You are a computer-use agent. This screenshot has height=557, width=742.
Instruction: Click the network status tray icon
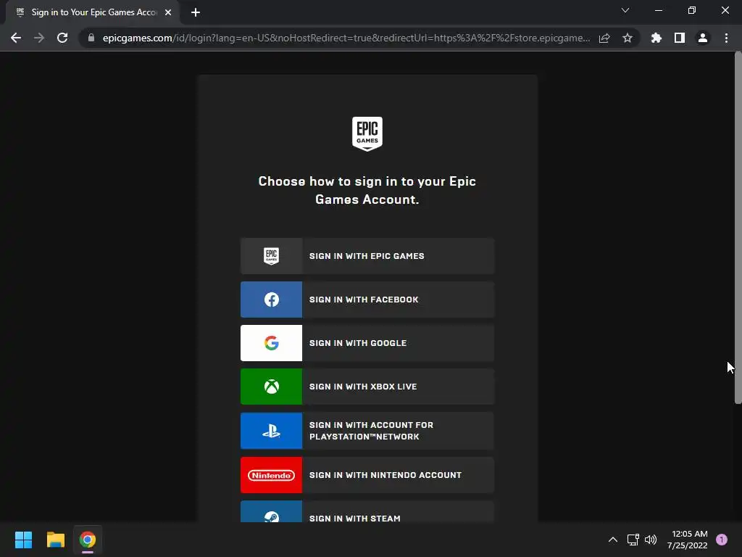click(x=633, y=540)
